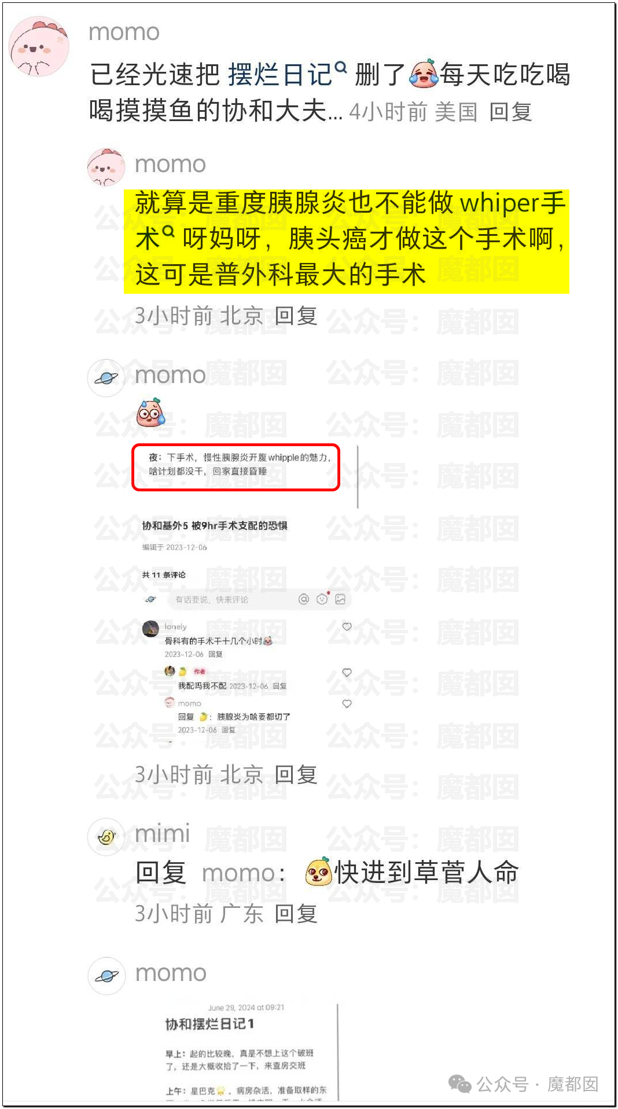This screenshot has height=1109, width=618.
Task: Tap the 有话要说 comment input field
Action: tap(231, 599)
